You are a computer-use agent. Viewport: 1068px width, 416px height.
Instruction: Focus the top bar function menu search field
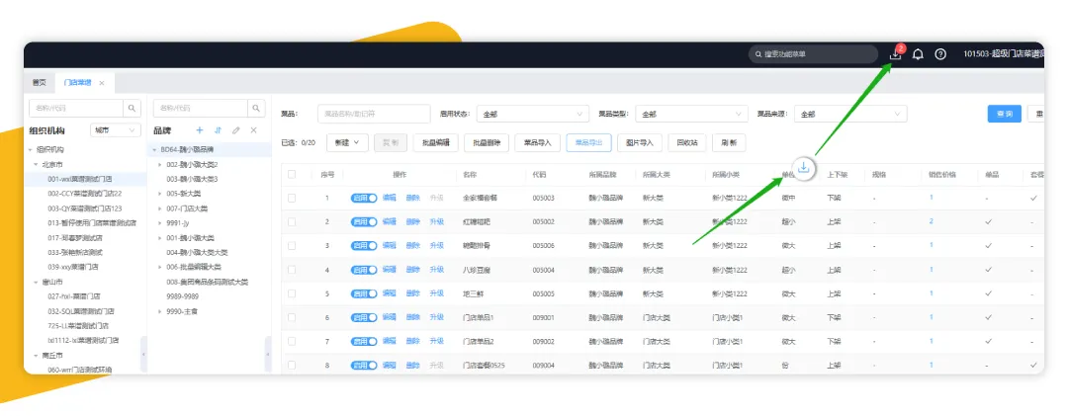tap(813, 54)
